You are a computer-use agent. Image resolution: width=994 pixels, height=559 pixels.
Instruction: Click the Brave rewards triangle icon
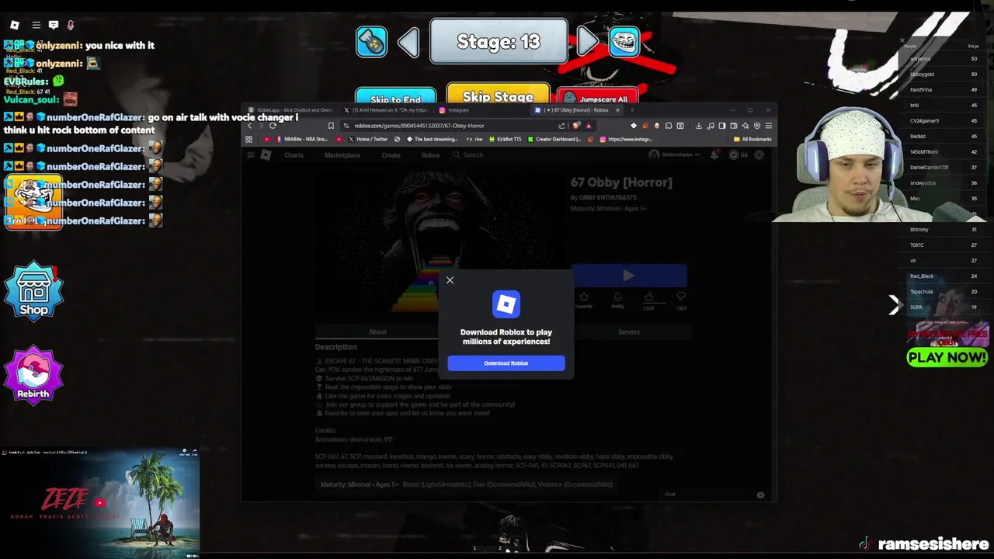(x=589, y=126)
